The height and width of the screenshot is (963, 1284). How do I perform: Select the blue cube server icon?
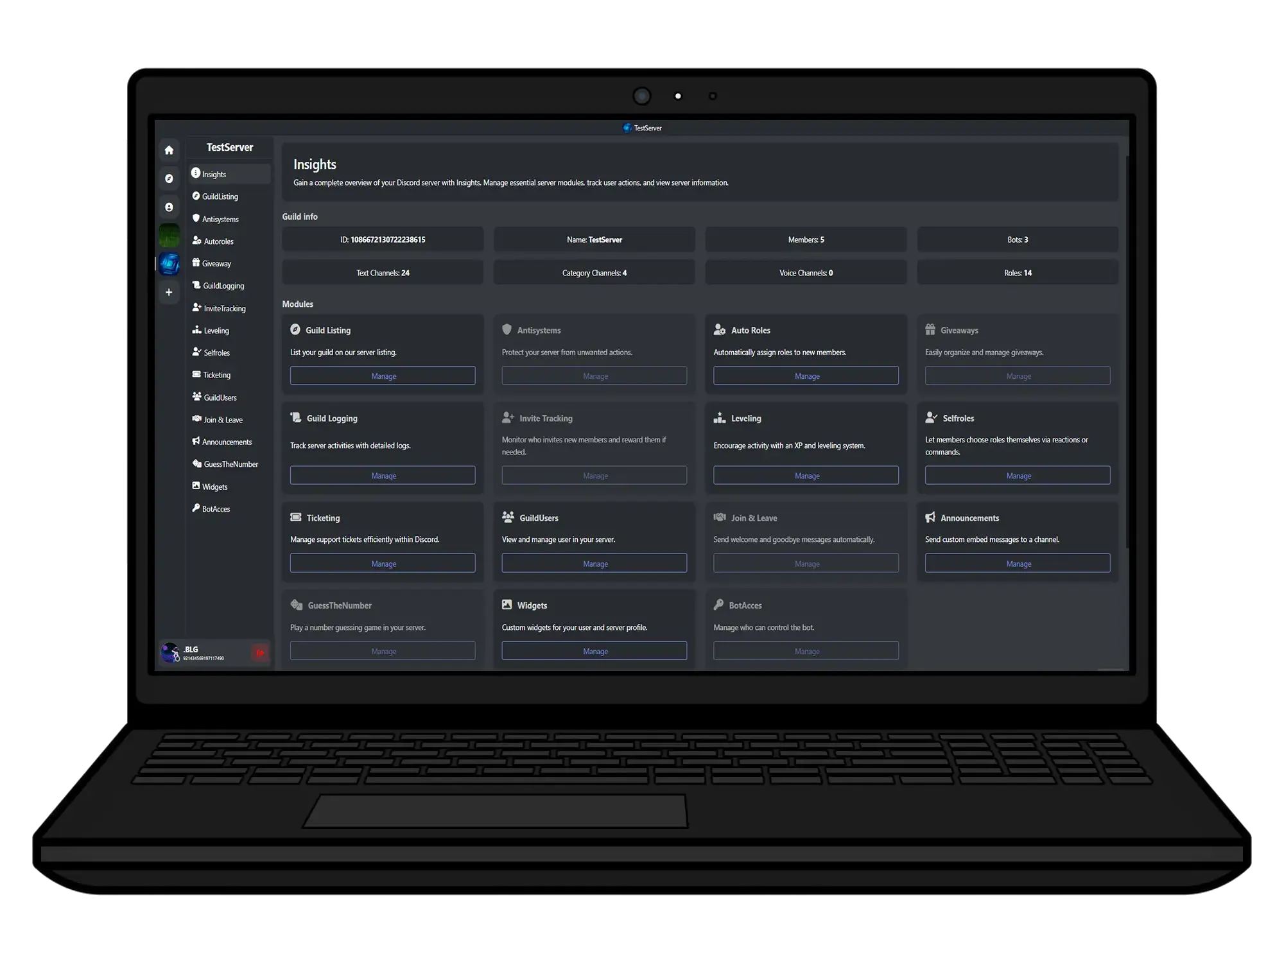(x=169, y=264)
